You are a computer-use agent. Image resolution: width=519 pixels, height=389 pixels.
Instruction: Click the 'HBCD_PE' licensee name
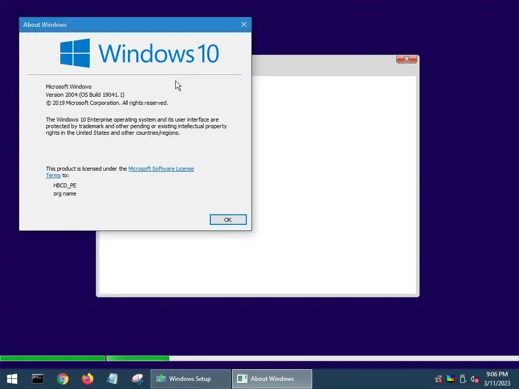point(65,185)
